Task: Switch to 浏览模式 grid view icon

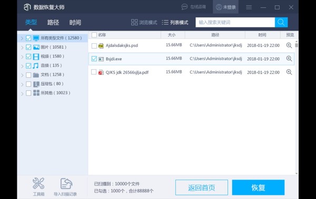Action: (x=134, y=22)
